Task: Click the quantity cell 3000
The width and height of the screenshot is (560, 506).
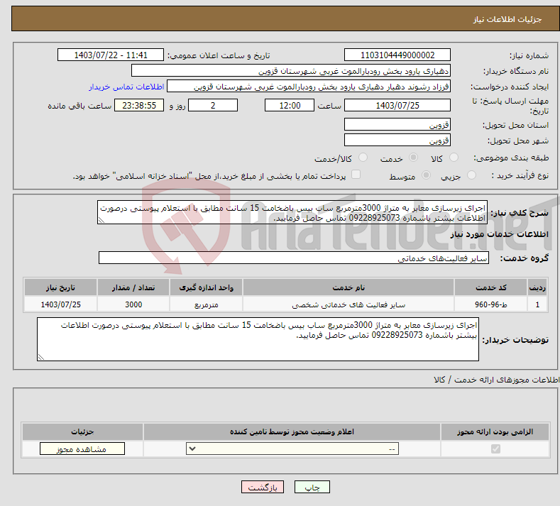Action: (x=133, y=304)
